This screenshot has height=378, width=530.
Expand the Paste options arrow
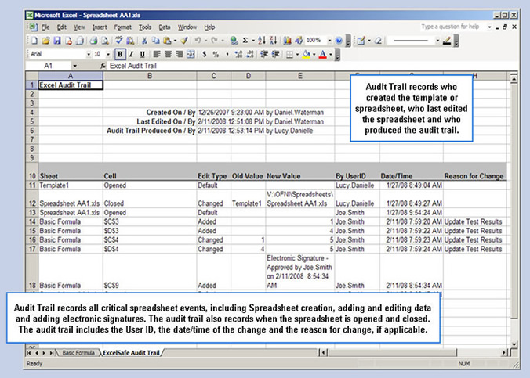pos(175,41)
